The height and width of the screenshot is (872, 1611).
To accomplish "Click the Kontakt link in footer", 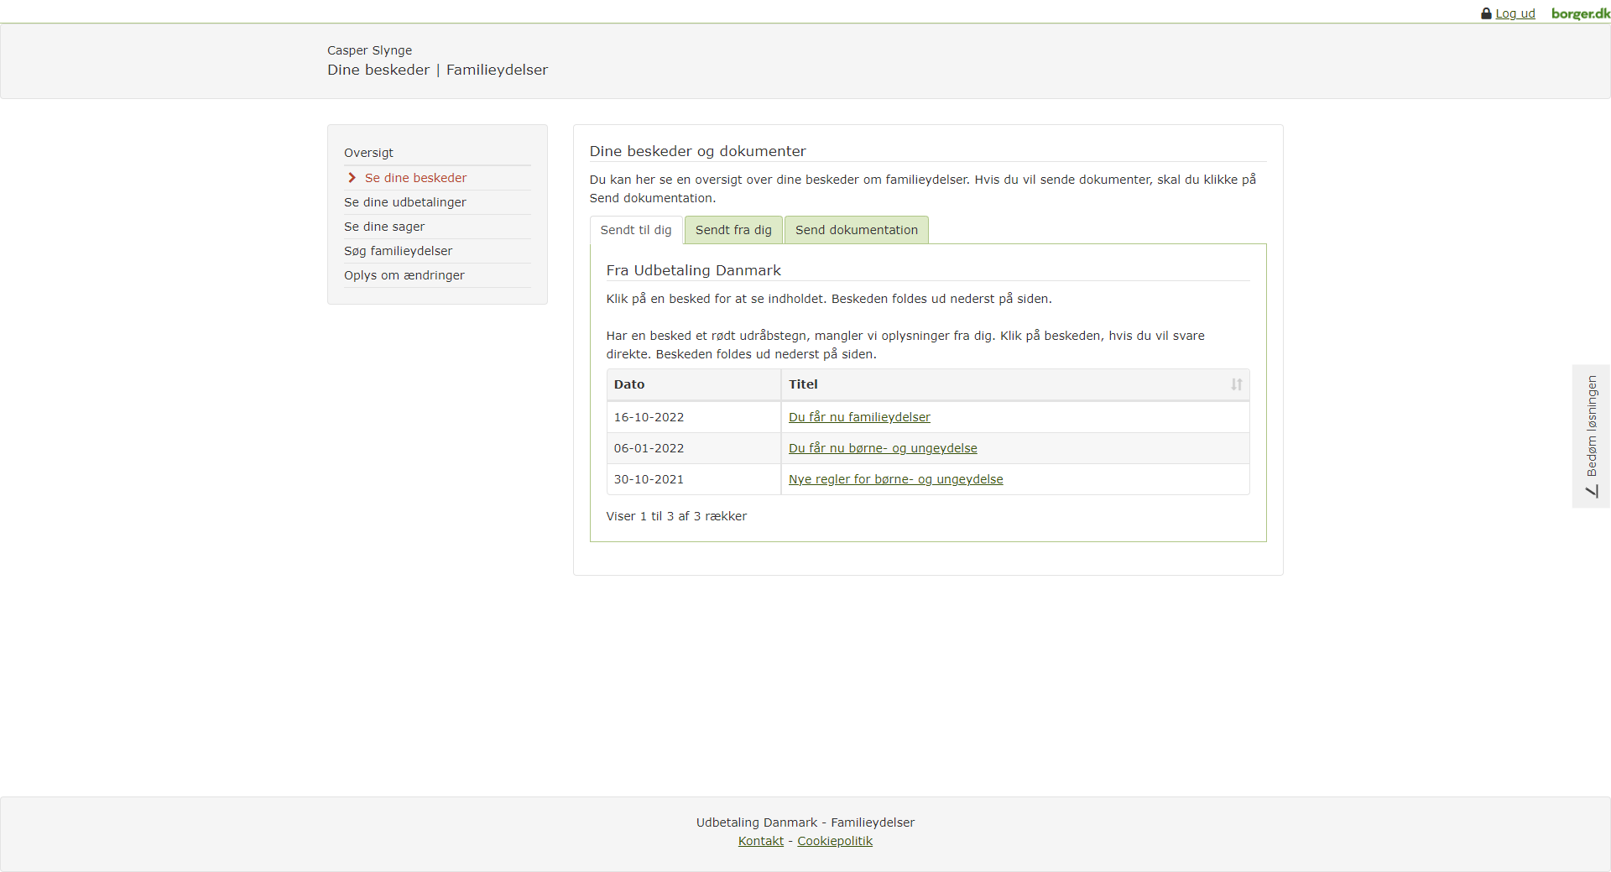I will click(760, 841).
